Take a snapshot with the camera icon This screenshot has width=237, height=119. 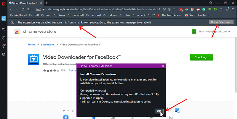[164, 9]
